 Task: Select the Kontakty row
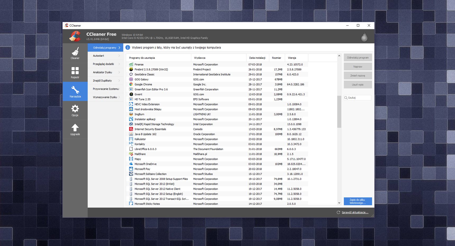coord(217,144)
